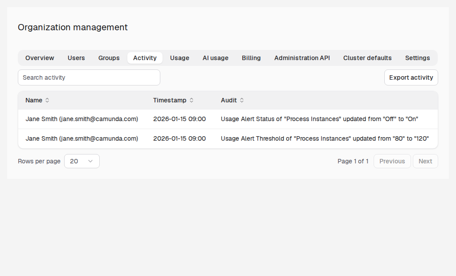Click the Name column header text
The width and height of the screenshot is (456, 276).
(x=34, y=100)
